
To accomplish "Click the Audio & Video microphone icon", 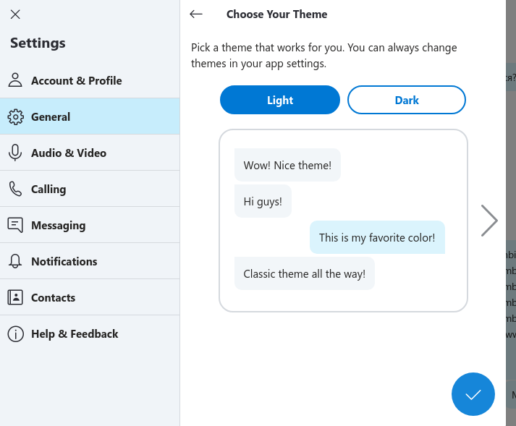I will (x=15, y=153).
